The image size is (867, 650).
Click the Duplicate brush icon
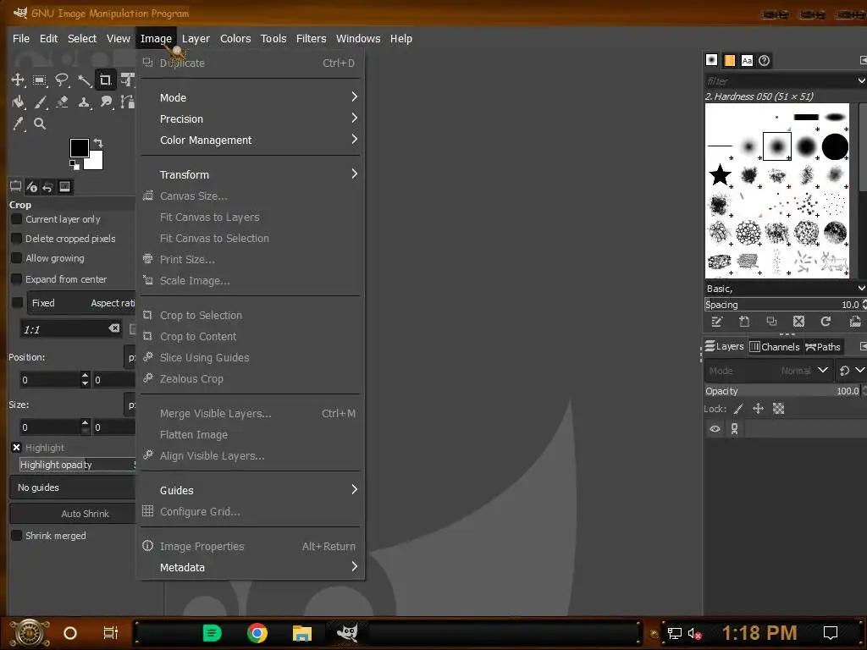(771, 322)
